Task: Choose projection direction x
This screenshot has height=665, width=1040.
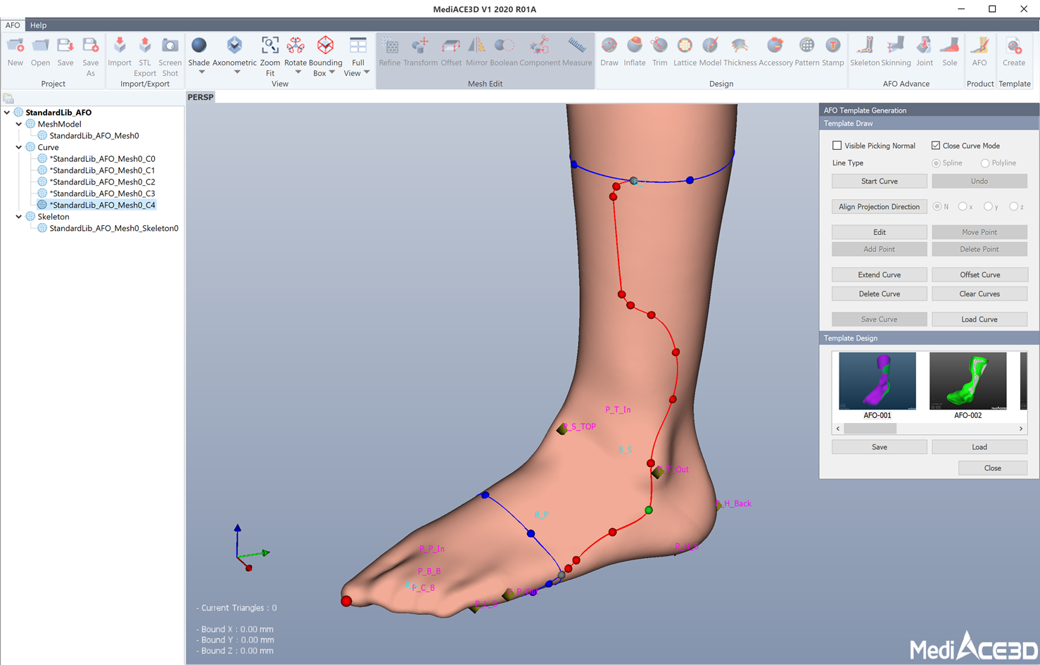Action: (963, 207)
